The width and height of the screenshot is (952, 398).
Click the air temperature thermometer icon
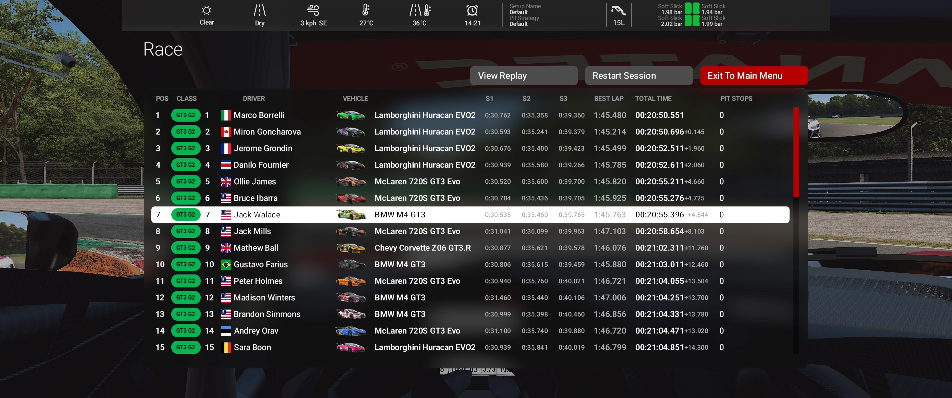coord(366,10)
